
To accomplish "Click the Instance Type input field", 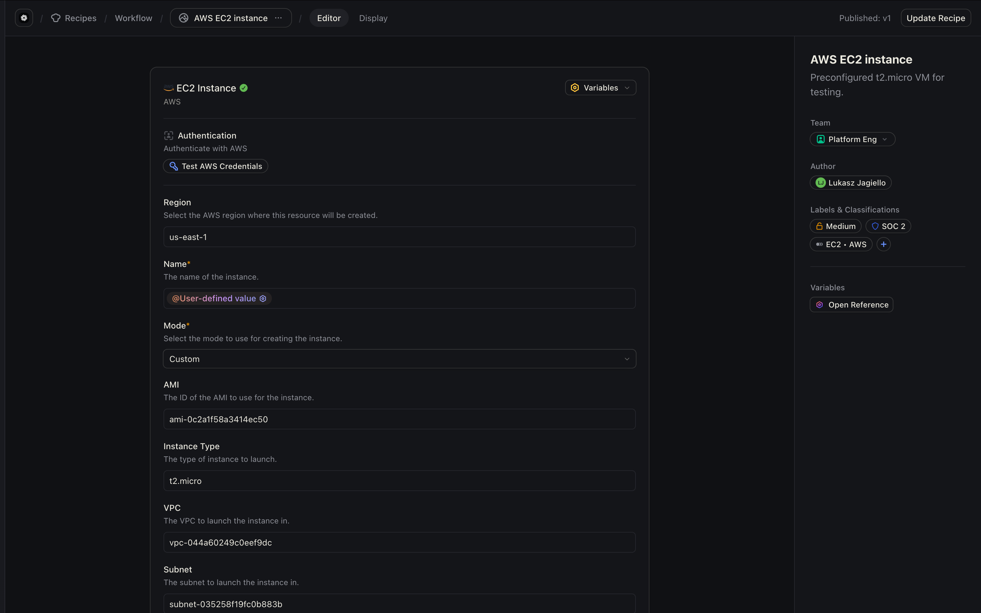I will click(x=399, y=481).
